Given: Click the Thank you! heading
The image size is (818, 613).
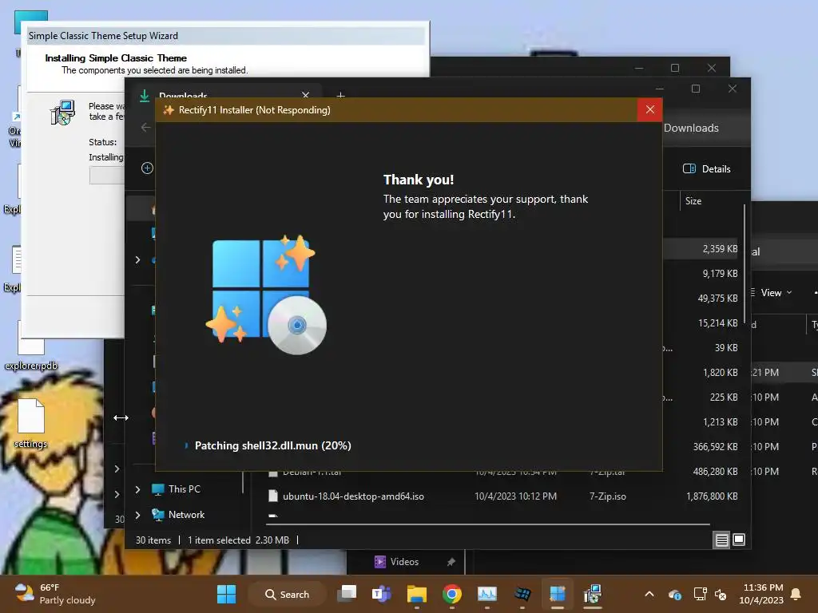Looking at the screenshot, I should 419,180.
